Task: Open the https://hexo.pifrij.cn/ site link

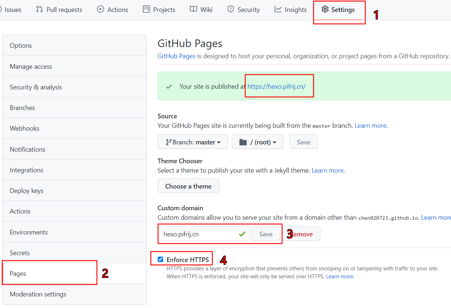Action: 277,87
